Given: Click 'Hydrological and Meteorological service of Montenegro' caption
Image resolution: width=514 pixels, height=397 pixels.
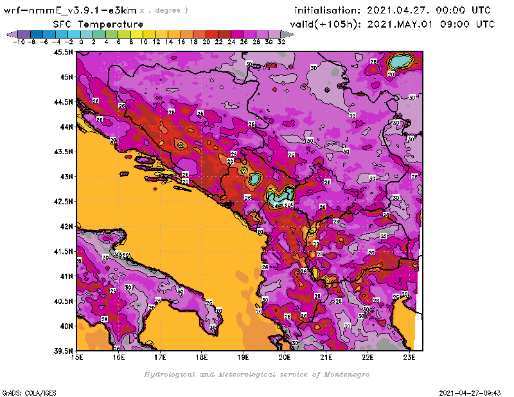Looking at the screenshot, I should coord(256,375).
